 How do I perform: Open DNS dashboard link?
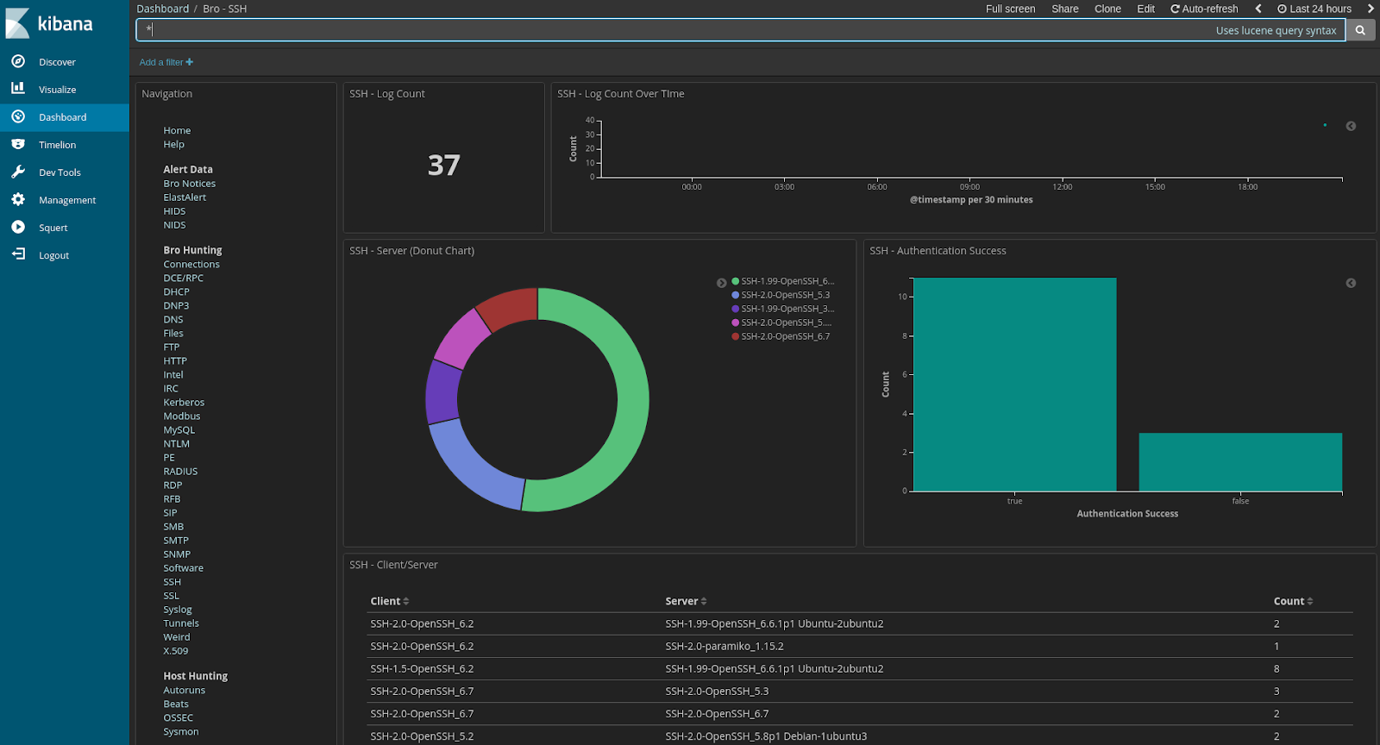[173, 320]
